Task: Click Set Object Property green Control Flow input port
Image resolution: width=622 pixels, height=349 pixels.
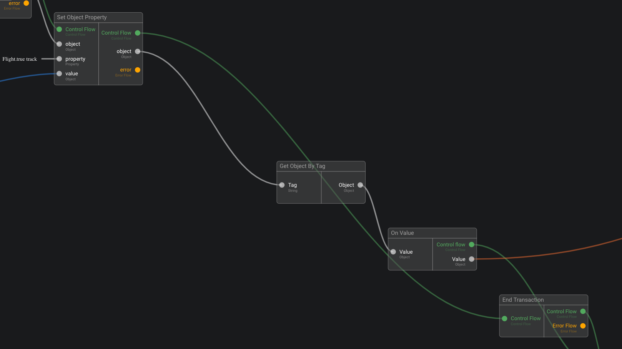Action: (59, 29)
